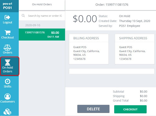
Task: Click the DELETE button
Action: coord(93,109)
